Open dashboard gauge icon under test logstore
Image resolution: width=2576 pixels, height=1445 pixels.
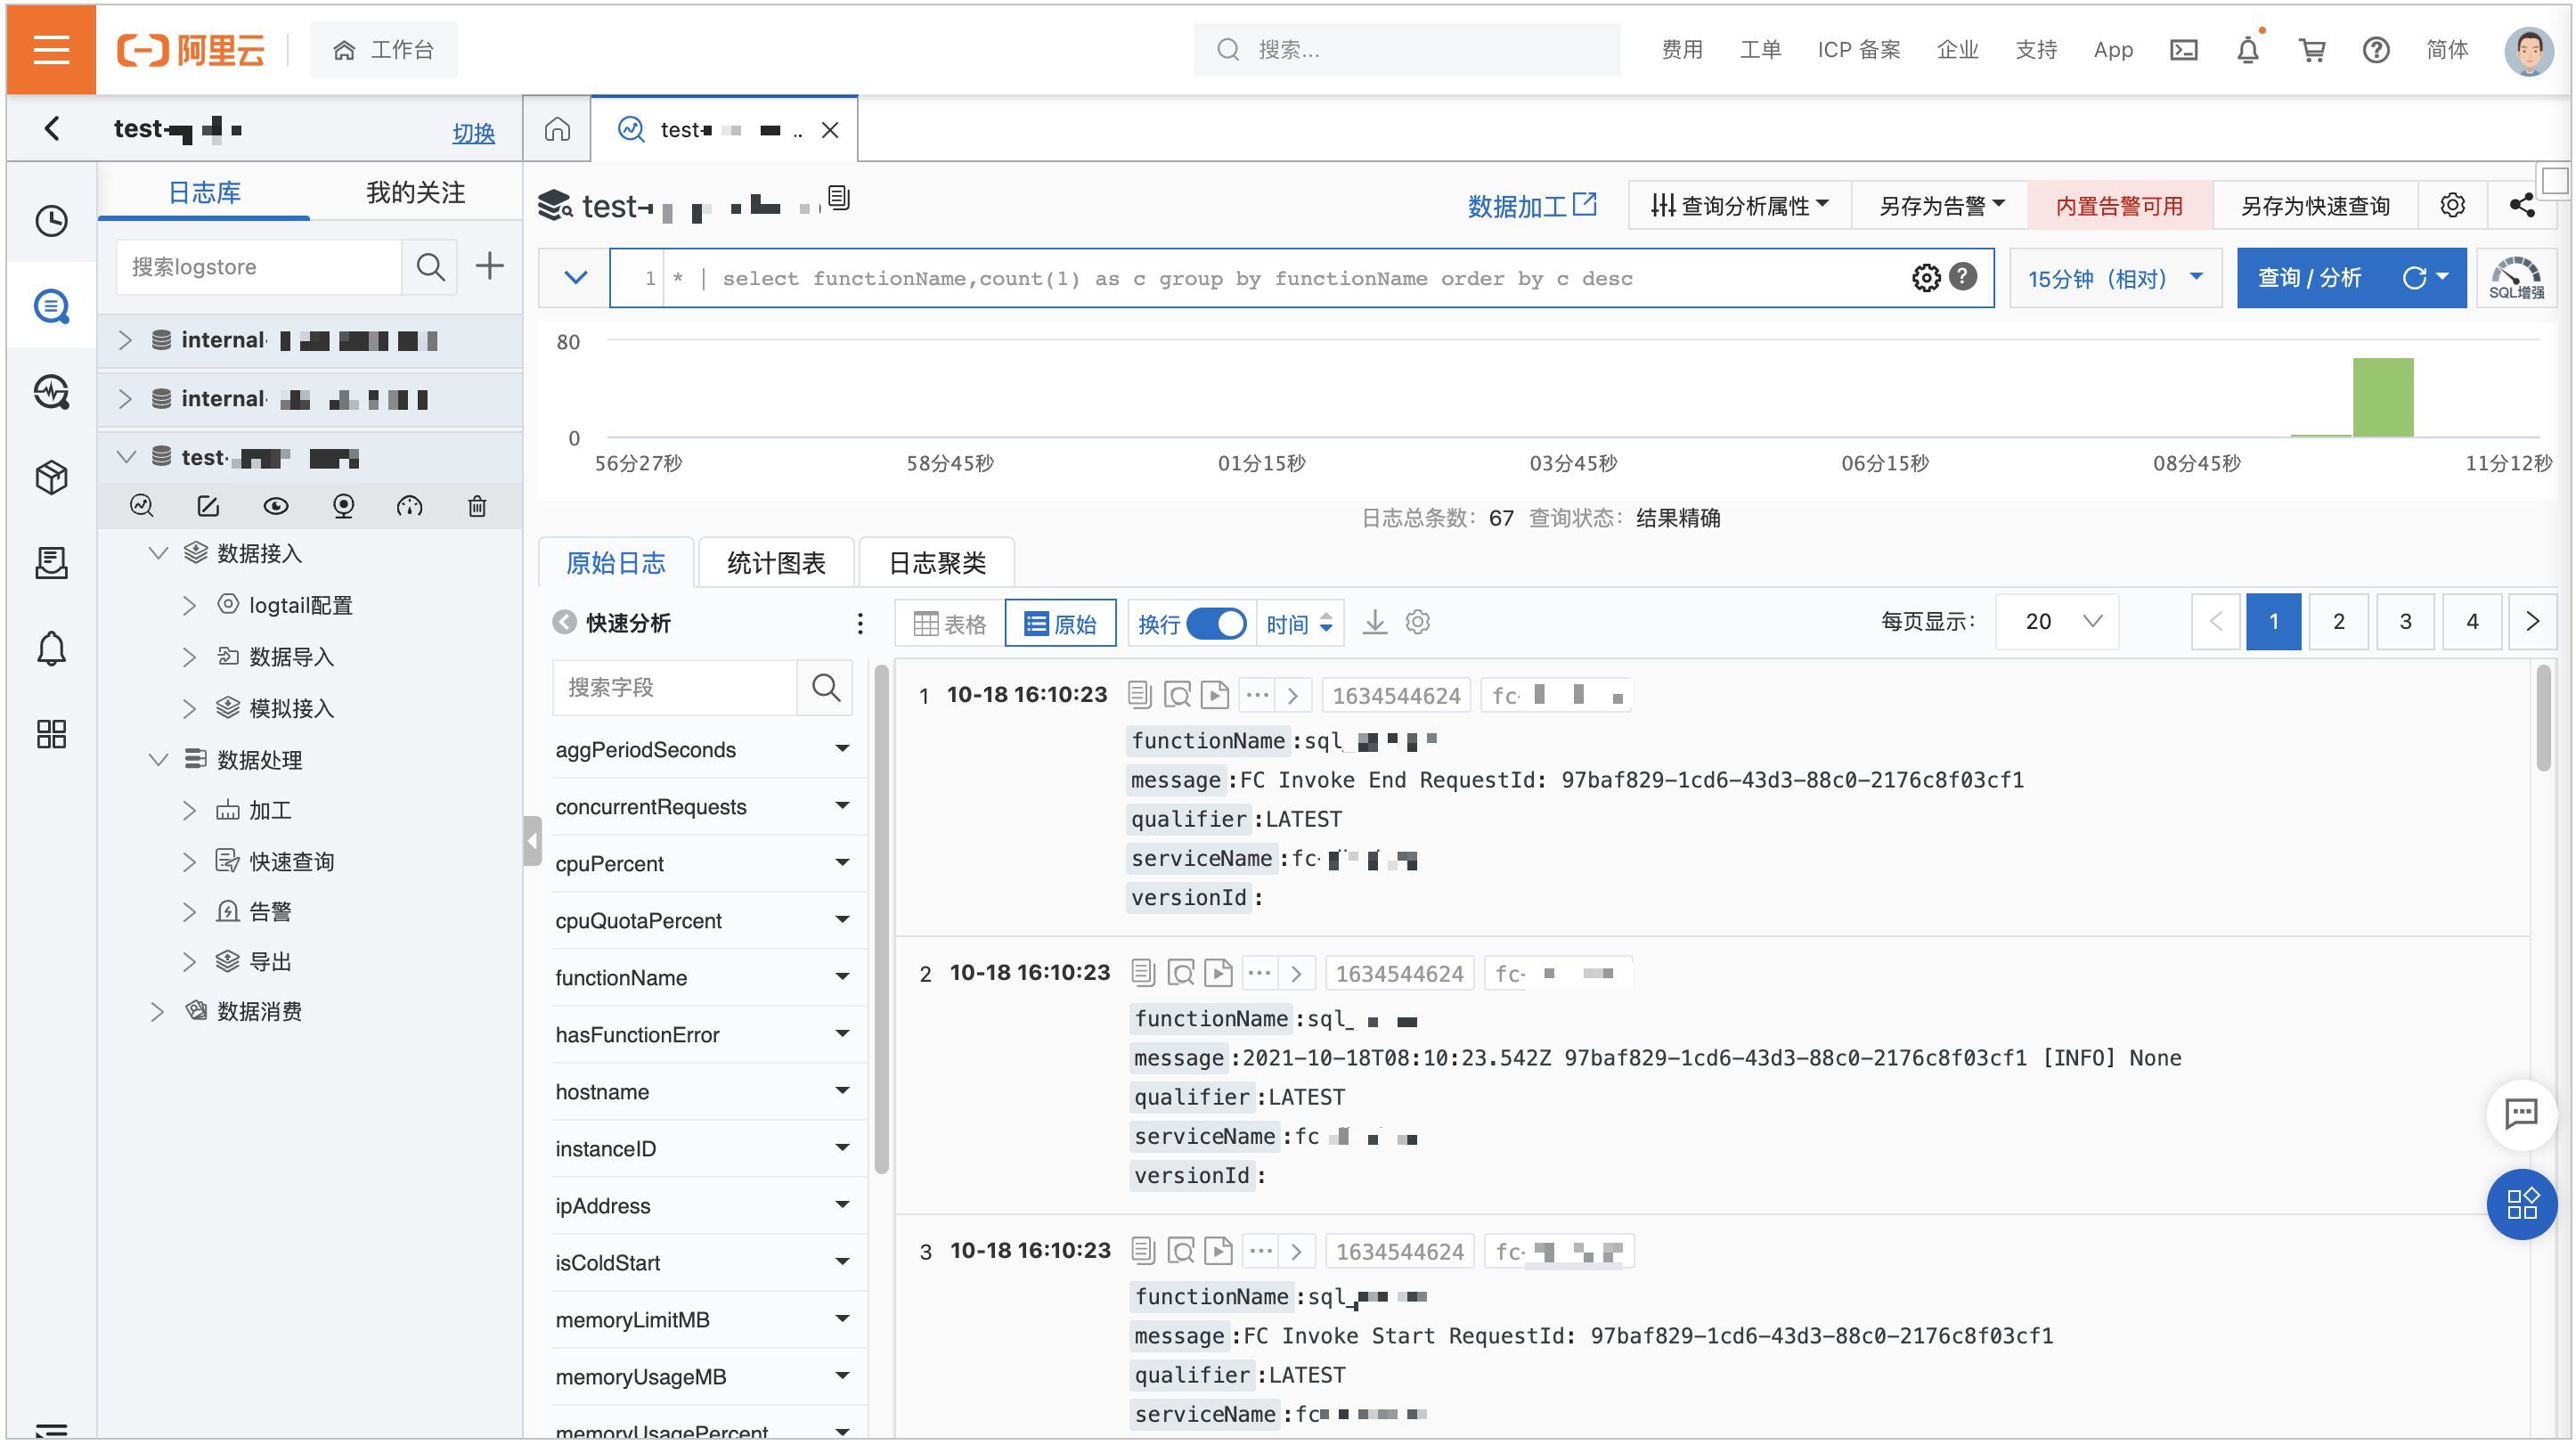(409, 506)
